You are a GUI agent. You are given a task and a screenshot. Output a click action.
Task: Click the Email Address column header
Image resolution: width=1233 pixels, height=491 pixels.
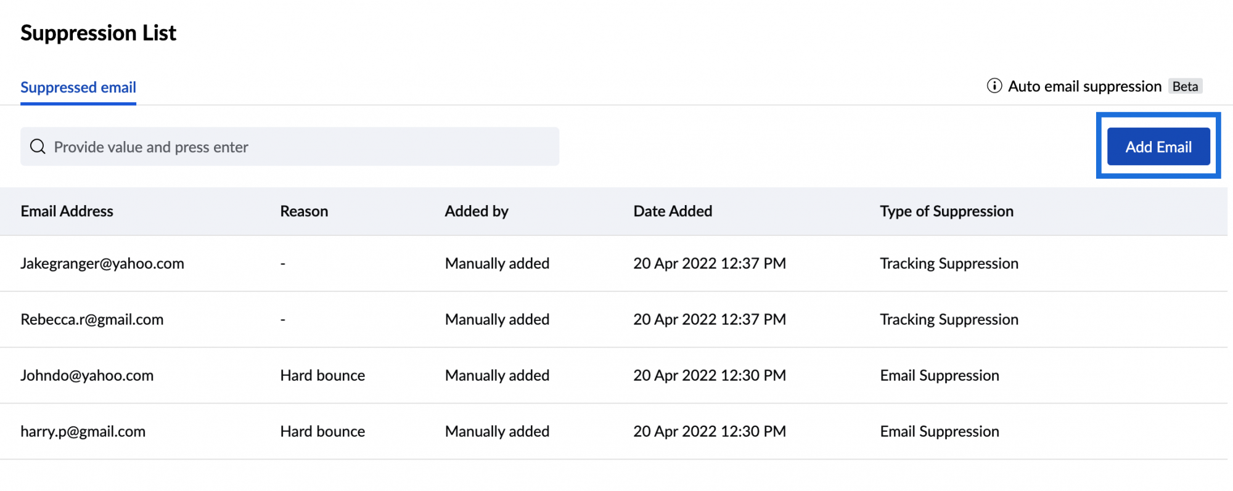[67, 211]
